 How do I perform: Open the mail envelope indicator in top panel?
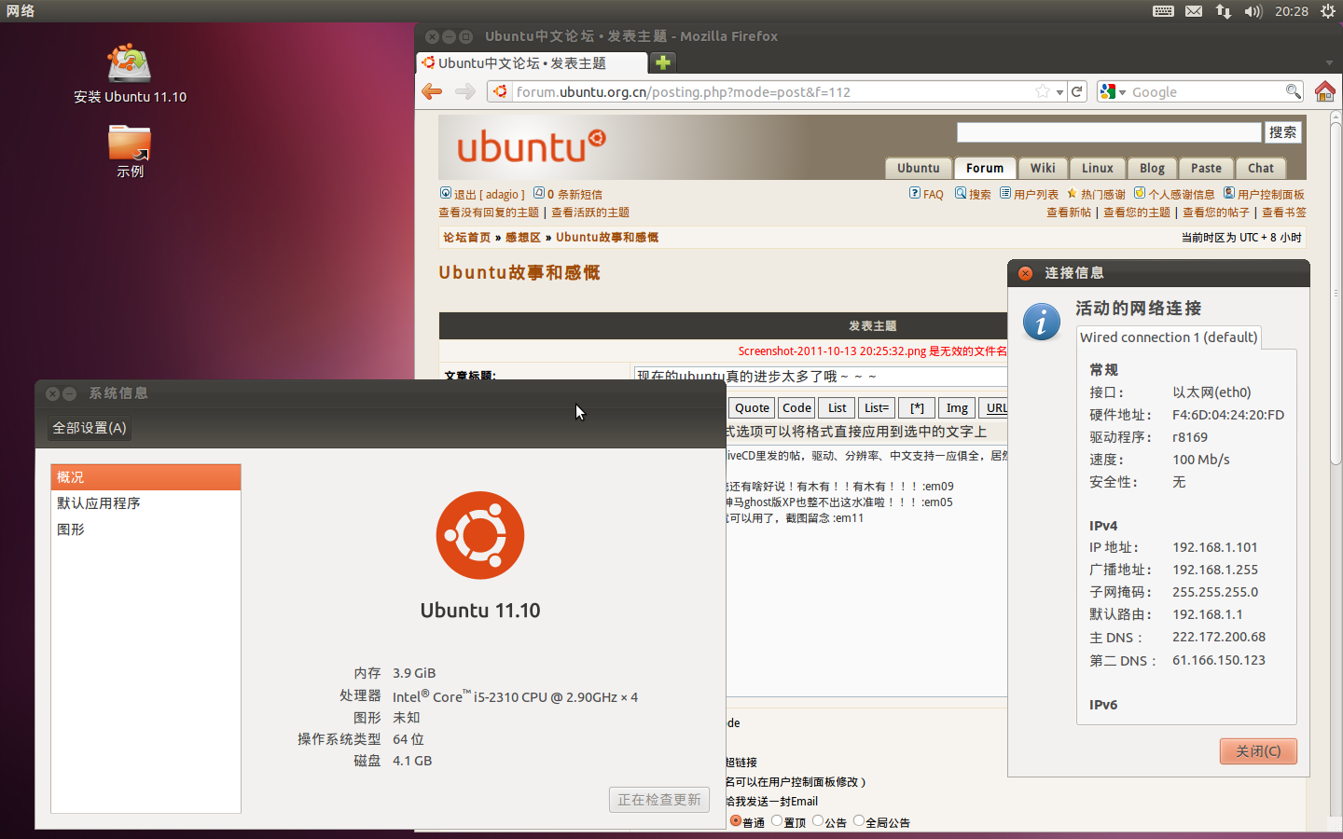pyautogui.click(x=1194, y=11)
